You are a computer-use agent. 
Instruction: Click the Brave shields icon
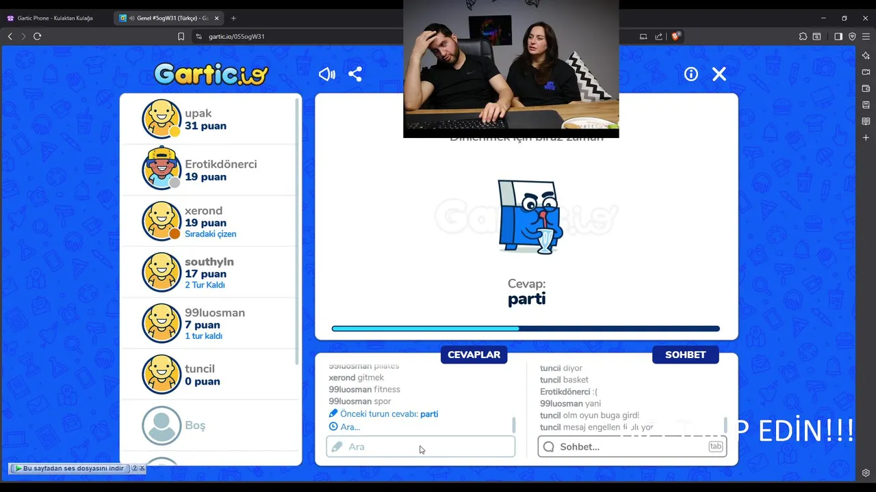(x=675, y=36)
